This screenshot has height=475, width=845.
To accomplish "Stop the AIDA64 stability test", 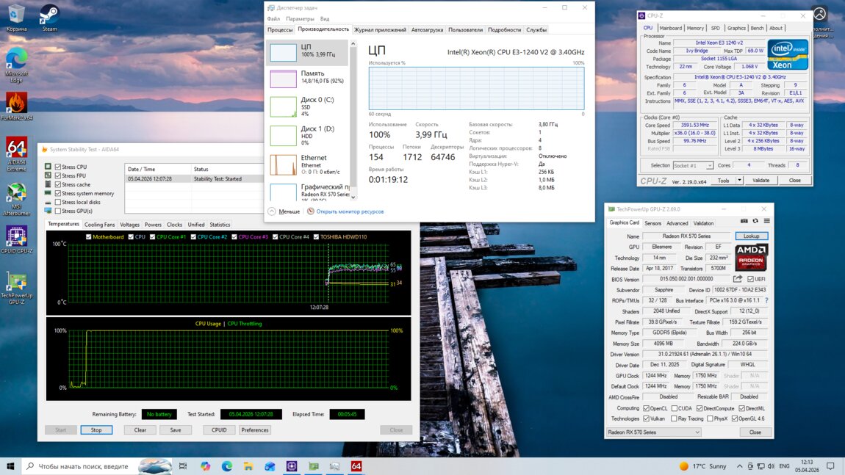I will tap(96, 430).
